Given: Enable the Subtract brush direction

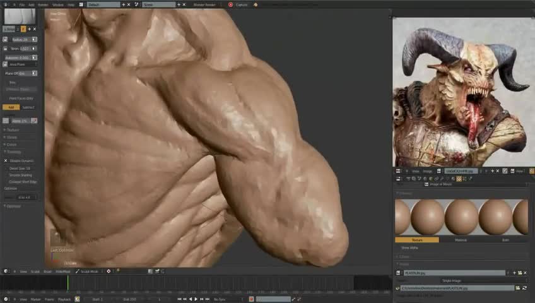Looking at the screenshot, I should coord(28,107).
